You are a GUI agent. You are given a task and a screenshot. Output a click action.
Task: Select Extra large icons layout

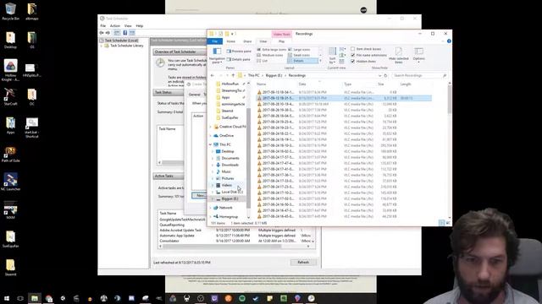[x=271, y=50]
